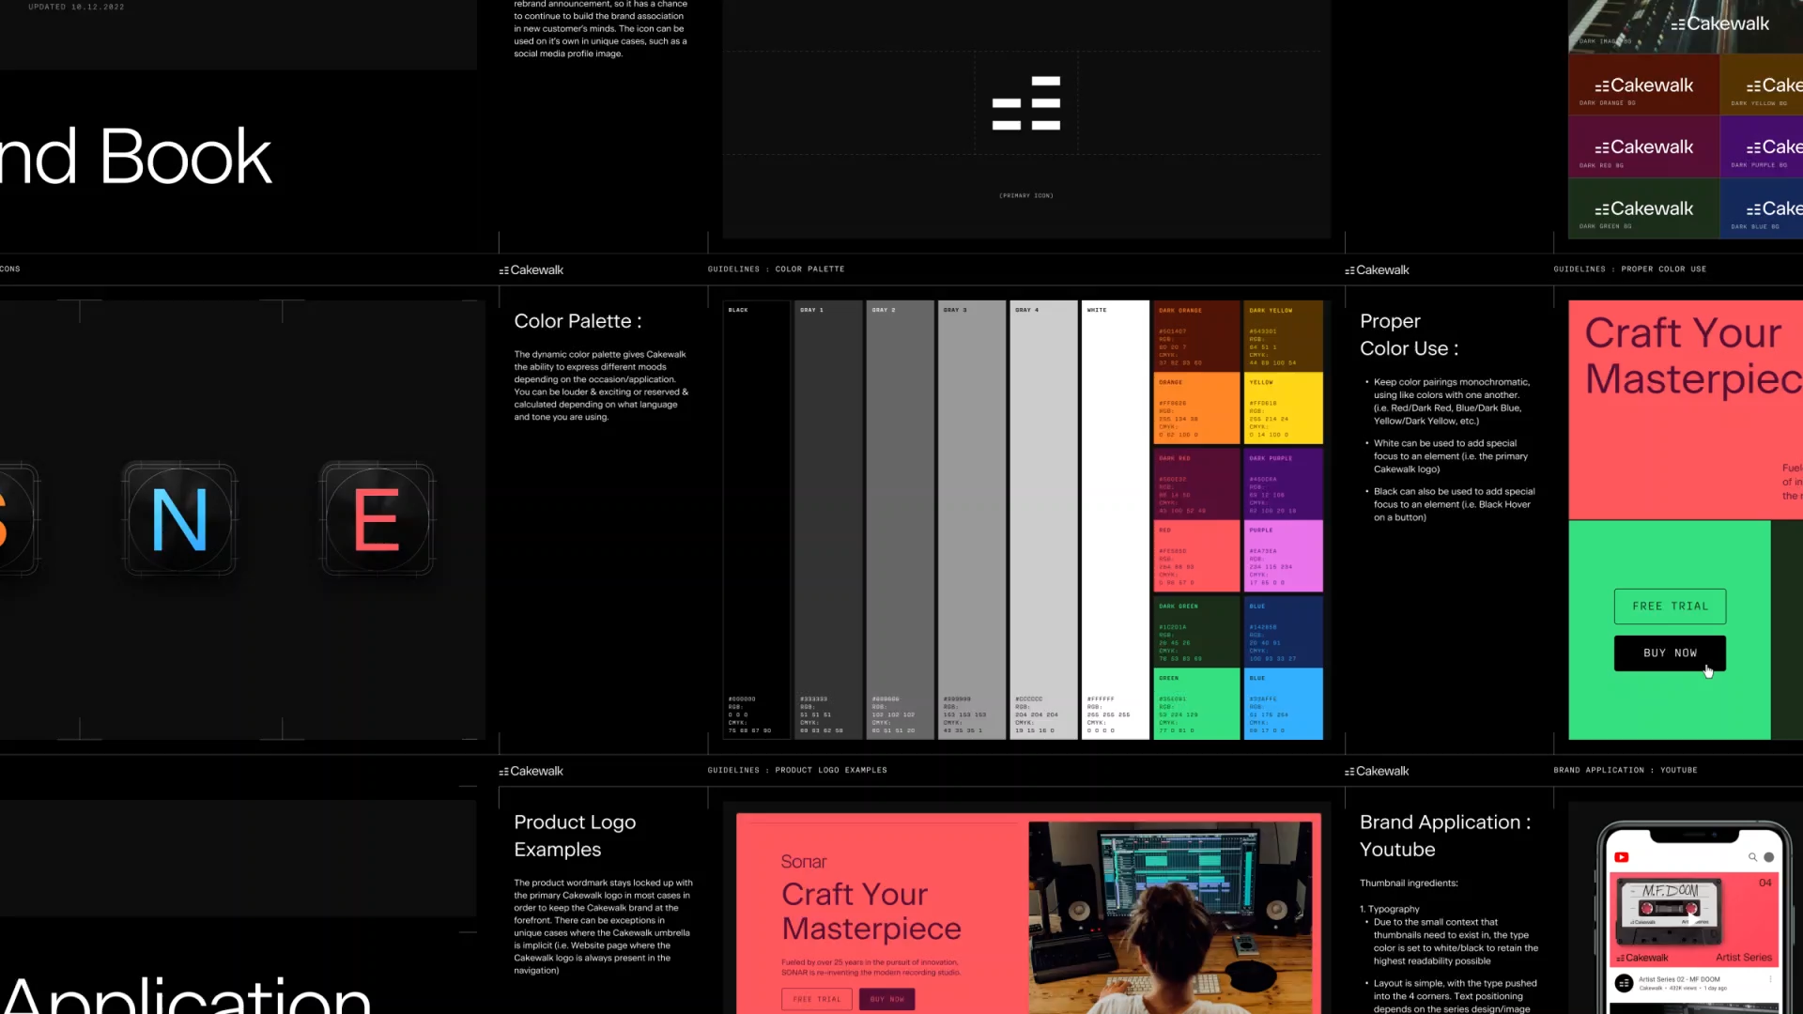
Task: Pick the Black color swatch
Action: pos(757,520)
